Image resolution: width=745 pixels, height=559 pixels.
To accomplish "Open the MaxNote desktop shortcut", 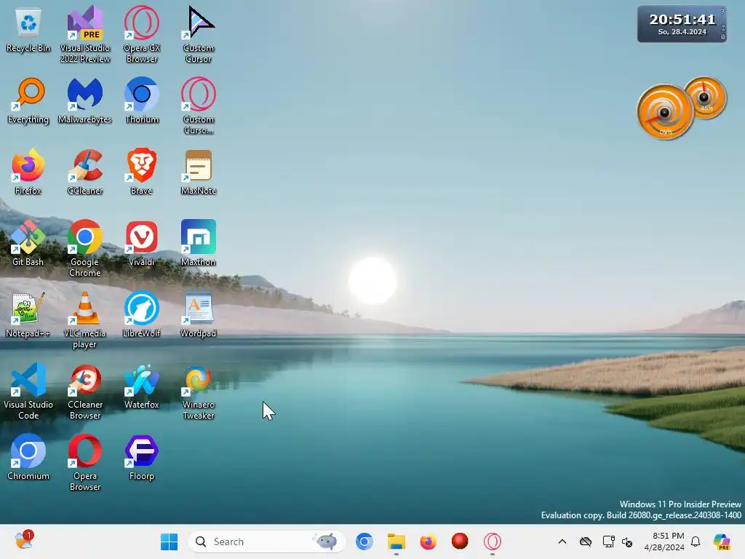I will (x=199, y=173).
